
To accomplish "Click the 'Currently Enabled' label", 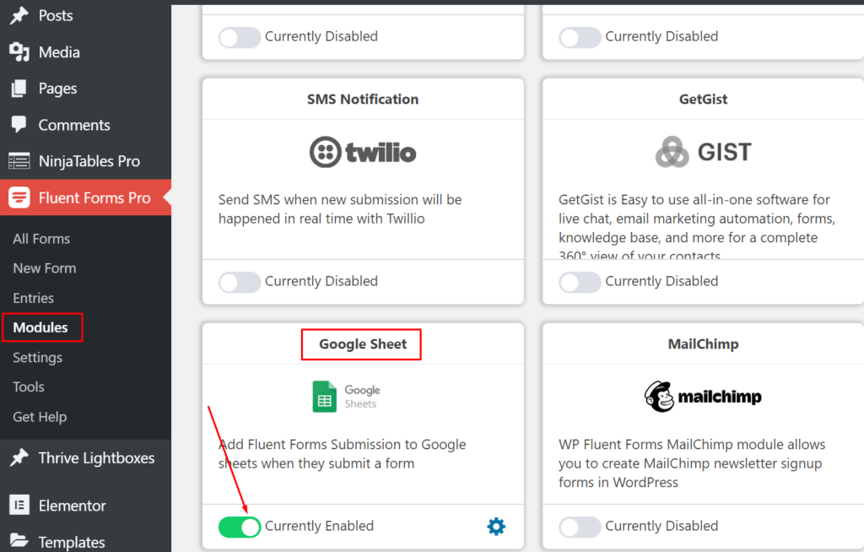I will point(319,526).
